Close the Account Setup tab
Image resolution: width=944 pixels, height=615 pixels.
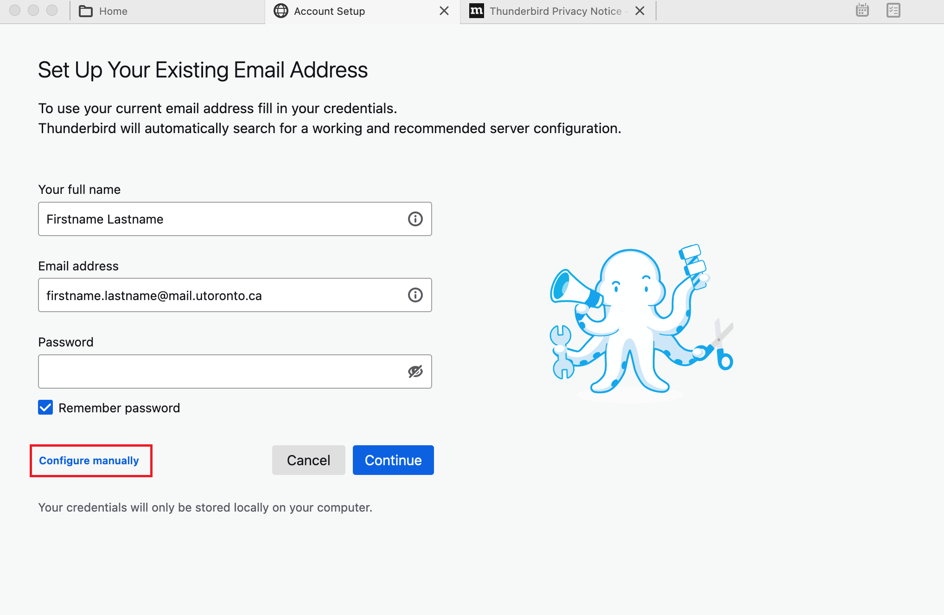pyautogui.click(x=445, y=11)
